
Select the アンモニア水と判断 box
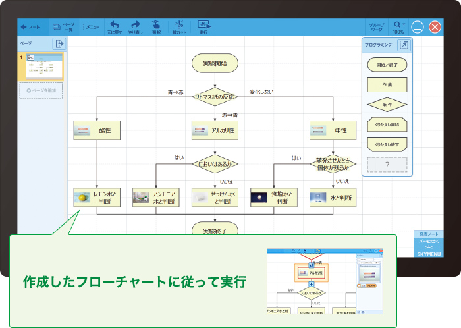[156, 198]
